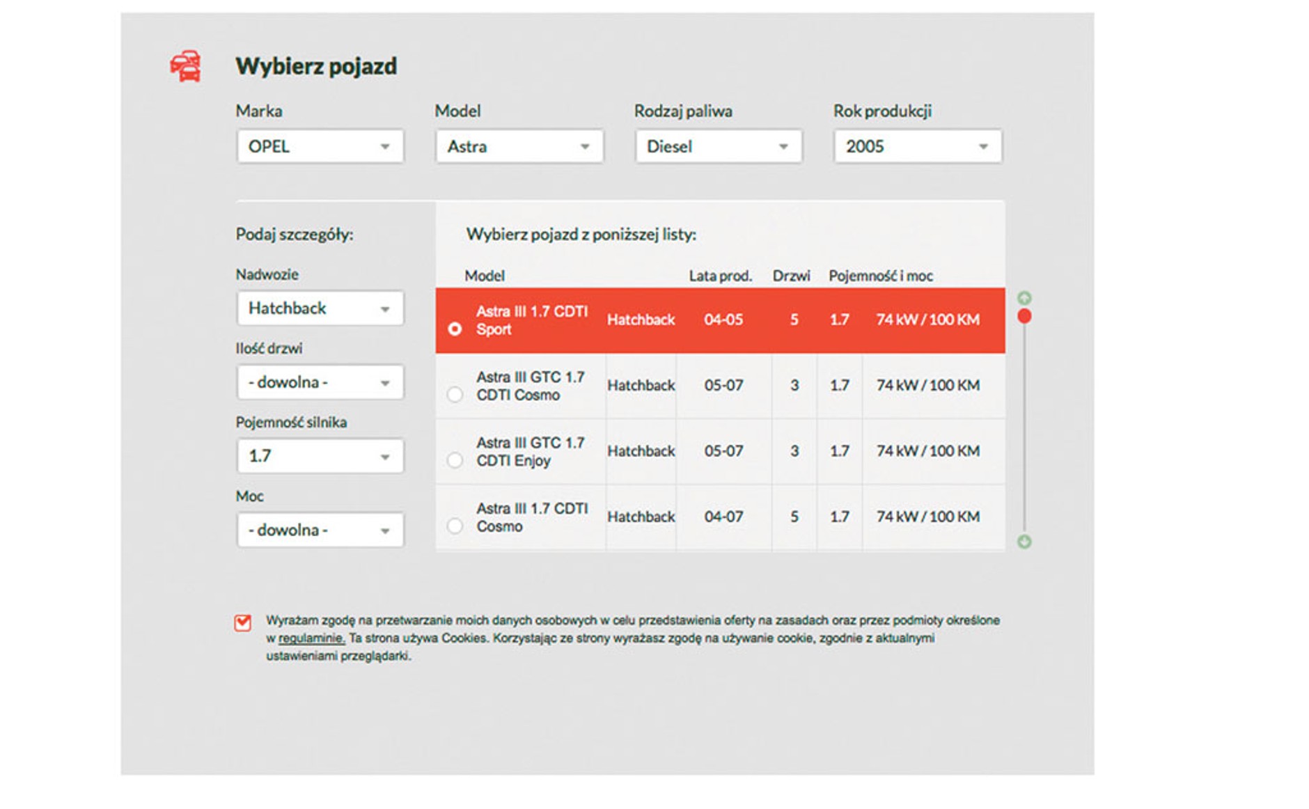Tick the personal data consent checkbox
1309x809 pixels.
[x=242, y=622]
